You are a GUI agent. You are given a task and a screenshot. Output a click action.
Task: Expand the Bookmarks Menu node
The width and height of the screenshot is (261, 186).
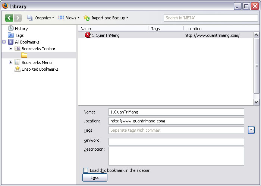click(x=11, y=62)
